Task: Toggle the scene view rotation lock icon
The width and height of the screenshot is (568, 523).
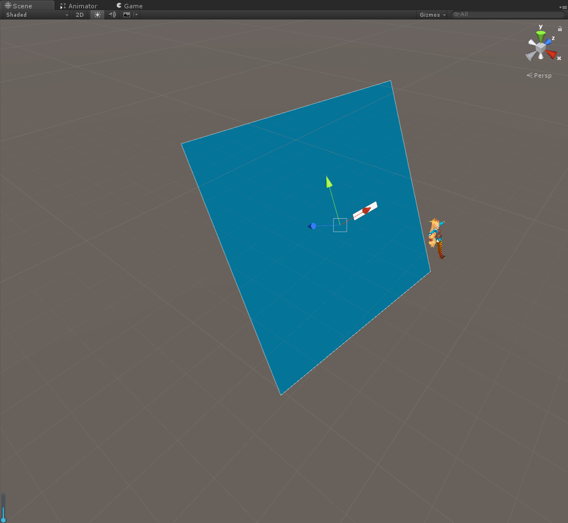Action: click(x=560, y=29)
